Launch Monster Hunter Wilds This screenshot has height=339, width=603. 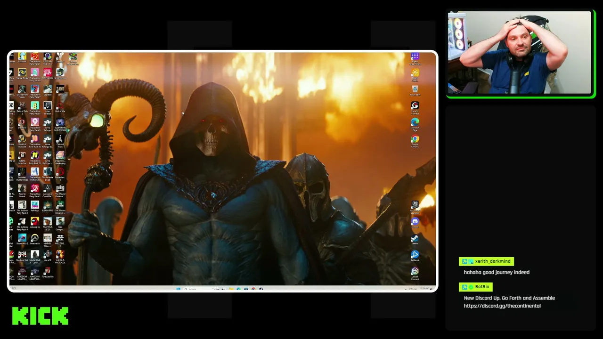[22, 175]
